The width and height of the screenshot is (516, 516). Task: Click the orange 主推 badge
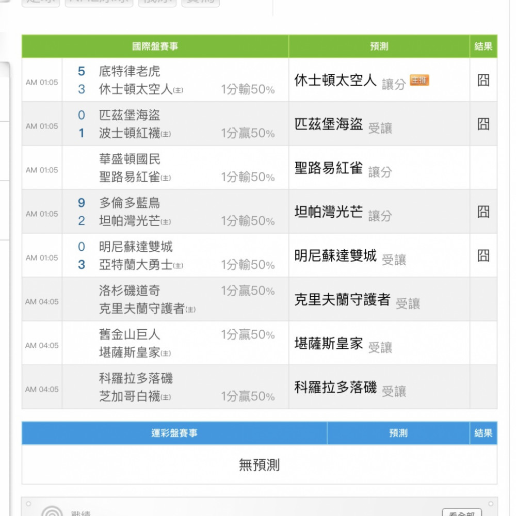419,80
